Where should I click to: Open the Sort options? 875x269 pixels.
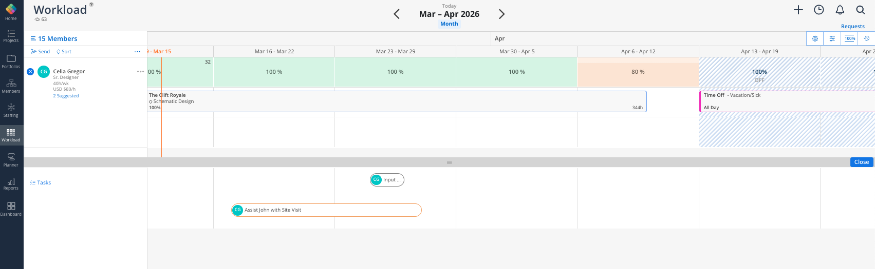pyautogui.click(x=64, y=52)
